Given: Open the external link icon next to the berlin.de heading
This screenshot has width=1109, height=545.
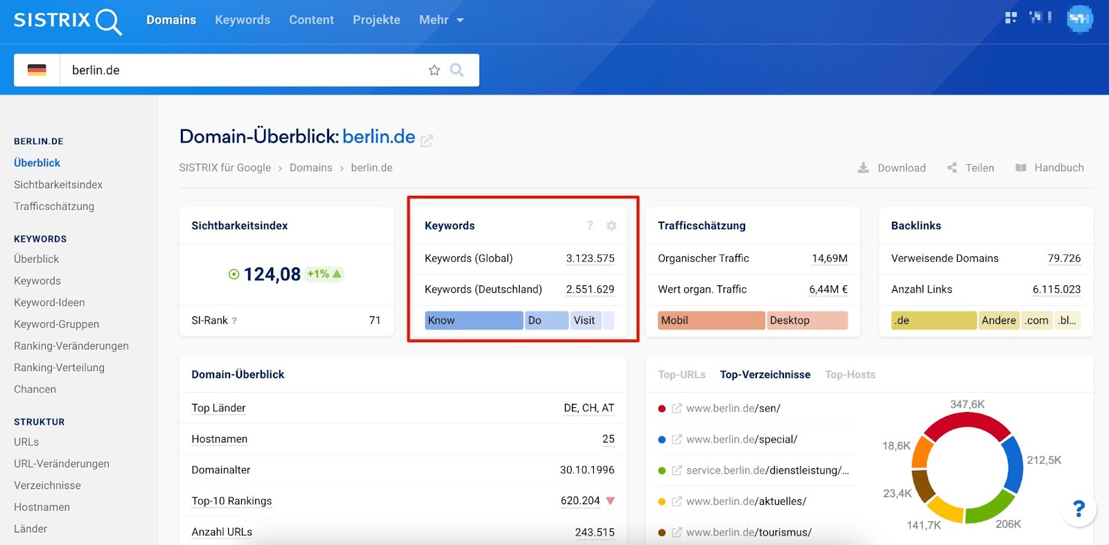Looking at the screenshot, I should (427, 141).
